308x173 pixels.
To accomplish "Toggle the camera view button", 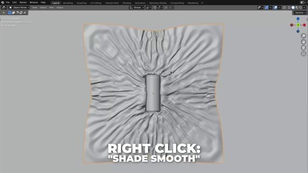I will pyautogui.click(x=304, y=48).
